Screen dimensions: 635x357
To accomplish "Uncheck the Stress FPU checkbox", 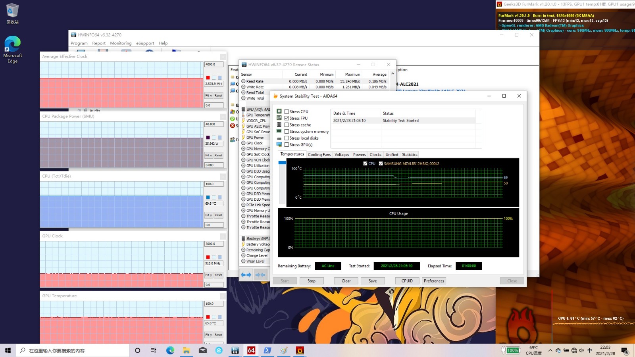I will coord(287,118).
